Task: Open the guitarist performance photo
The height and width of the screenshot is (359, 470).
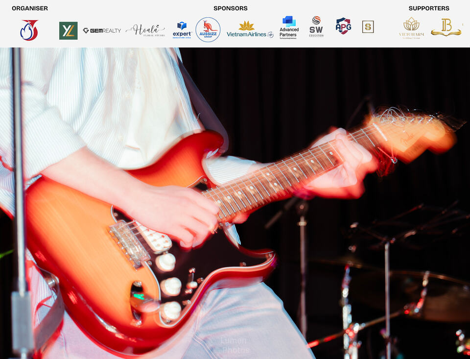Action: pyautogui.click(x=235, y=203)
